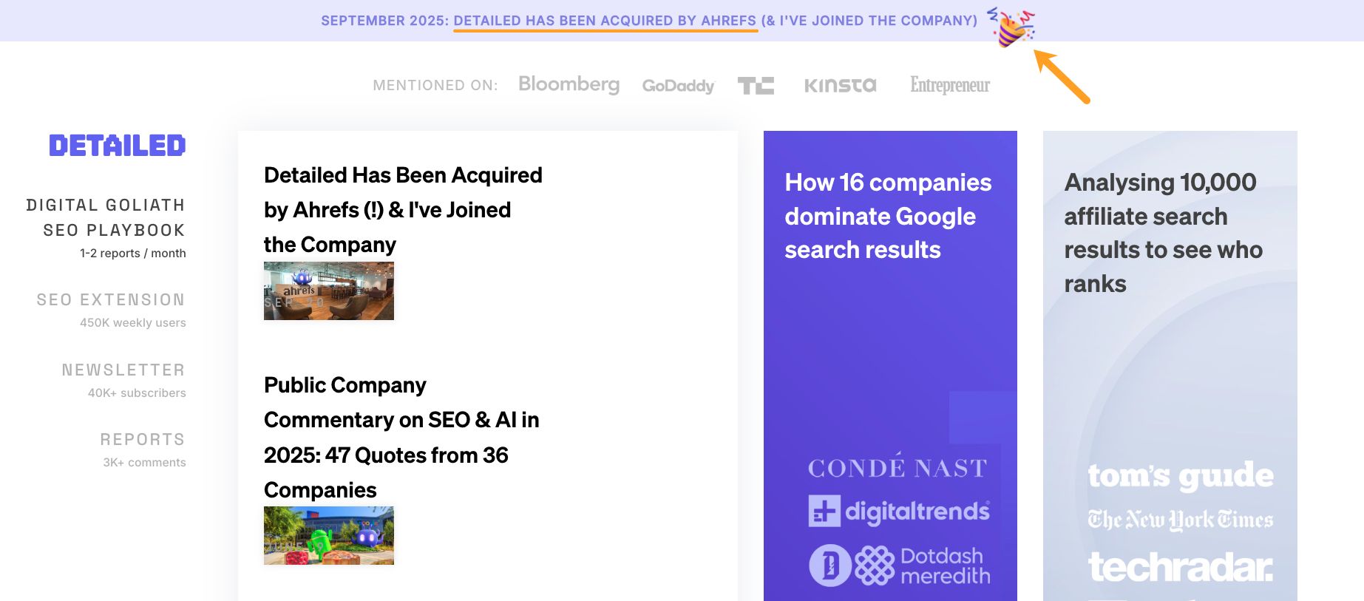This screenshot has width=1364, height=601.
Task: Open article Detailed Has Been Acquired by Ahrefs
Action: [x=403, y=210]
